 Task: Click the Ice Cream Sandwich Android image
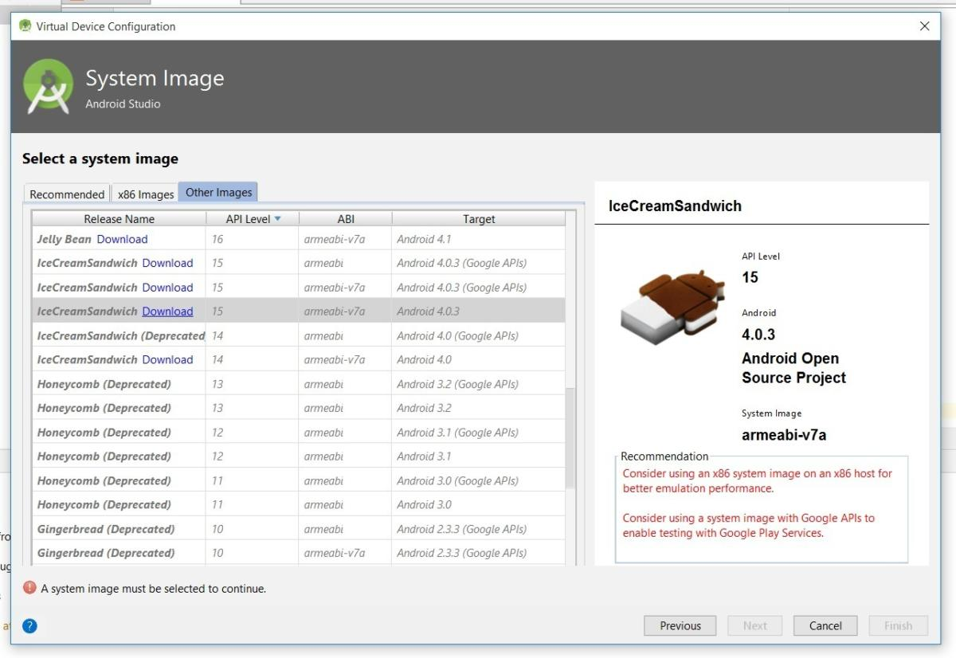pyautogui.click(x=672, y=307)
